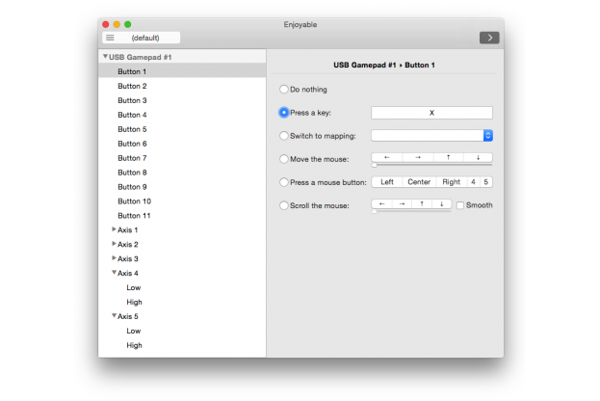
Task: Select High under Axis 4
Action: point(182,302)
